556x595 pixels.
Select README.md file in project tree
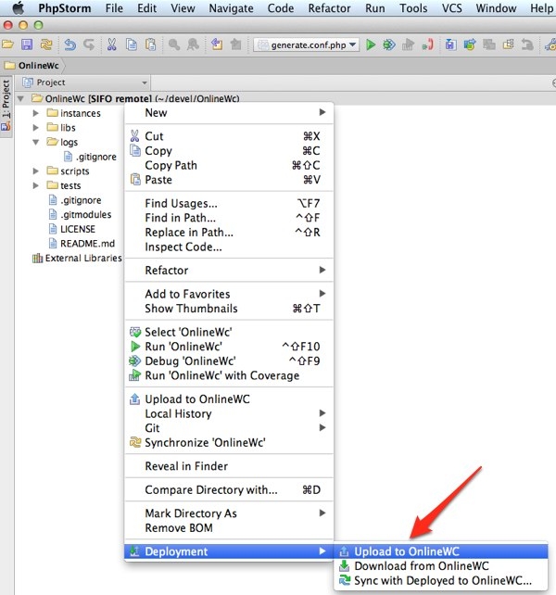(x=82, y=243)
